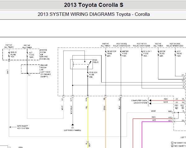Screen dimensions: 186x148
Task: Click connector label E52
Action: (x=182, y=105)
